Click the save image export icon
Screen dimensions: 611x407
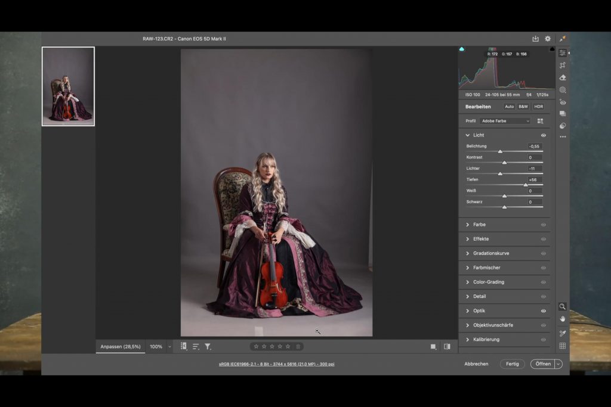(535, 39)
